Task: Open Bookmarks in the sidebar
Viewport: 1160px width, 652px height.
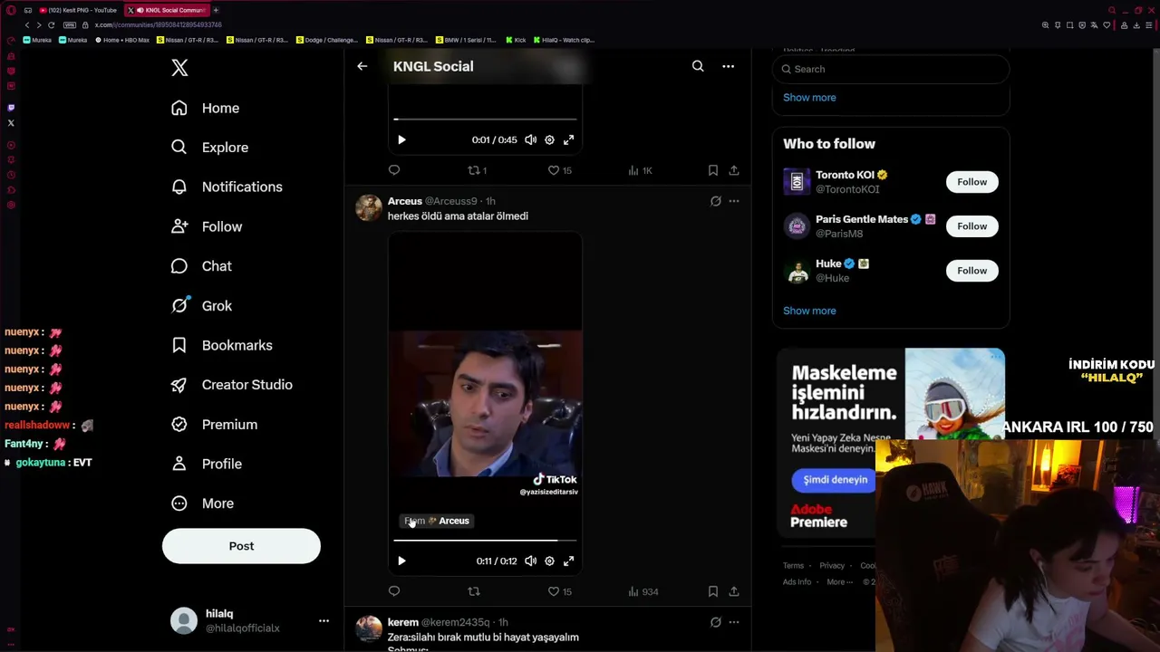Action: click(x=222, y=345)
